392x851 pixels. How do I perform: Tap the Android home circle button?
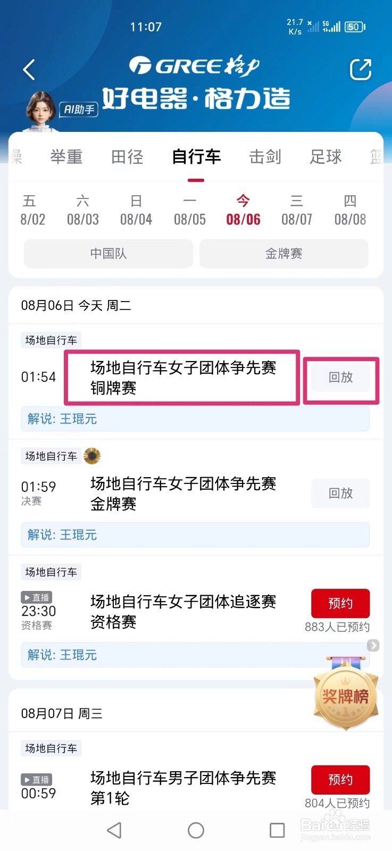tap(196, 830)
